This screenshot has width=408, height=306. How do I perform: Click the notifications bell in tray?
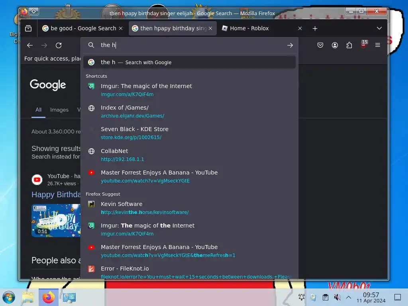pyautogui.click(x=302, y=297)
